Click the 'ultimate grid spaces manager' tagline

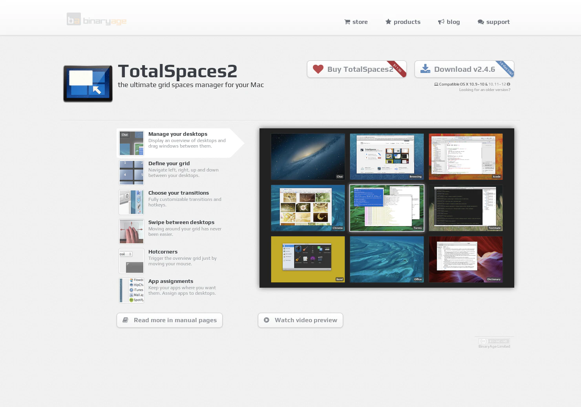tap(191, 85)
